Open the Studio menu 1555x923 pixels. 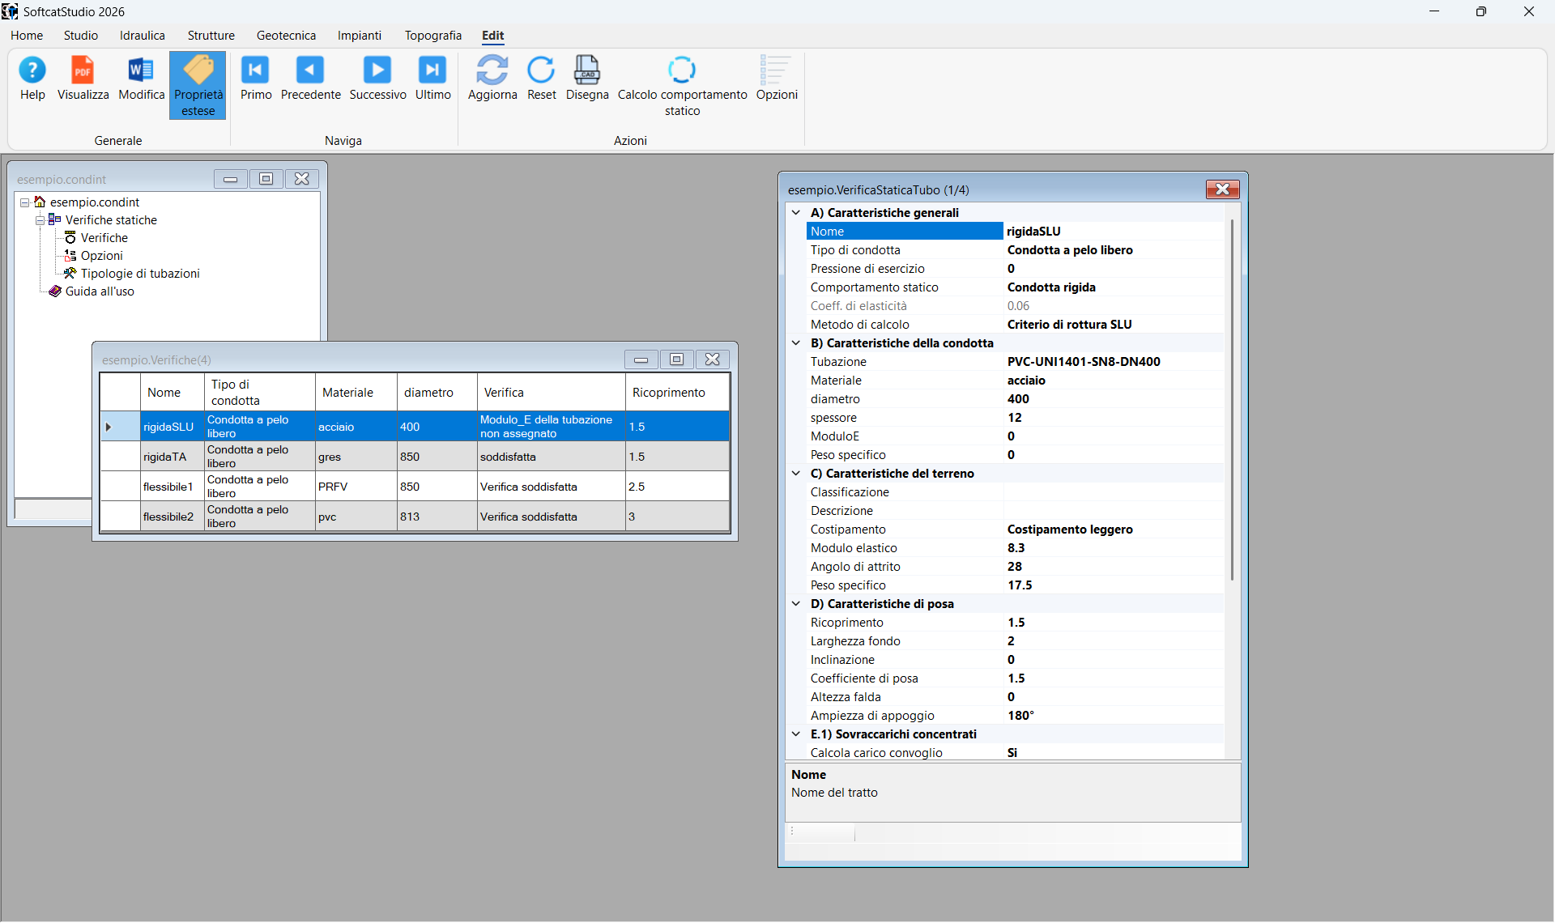[x=81, y=36]
